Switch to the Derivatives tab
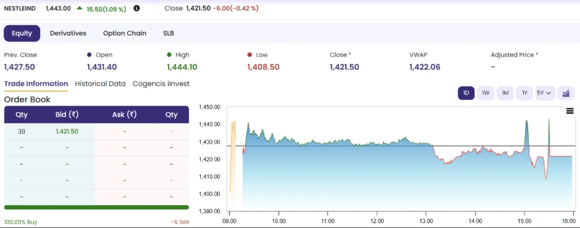Screen dimensions: 580x228 [68, 33]
